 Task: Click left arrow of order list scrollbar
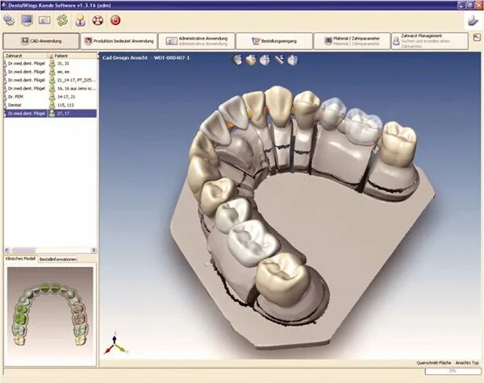[x=7, y=250]
